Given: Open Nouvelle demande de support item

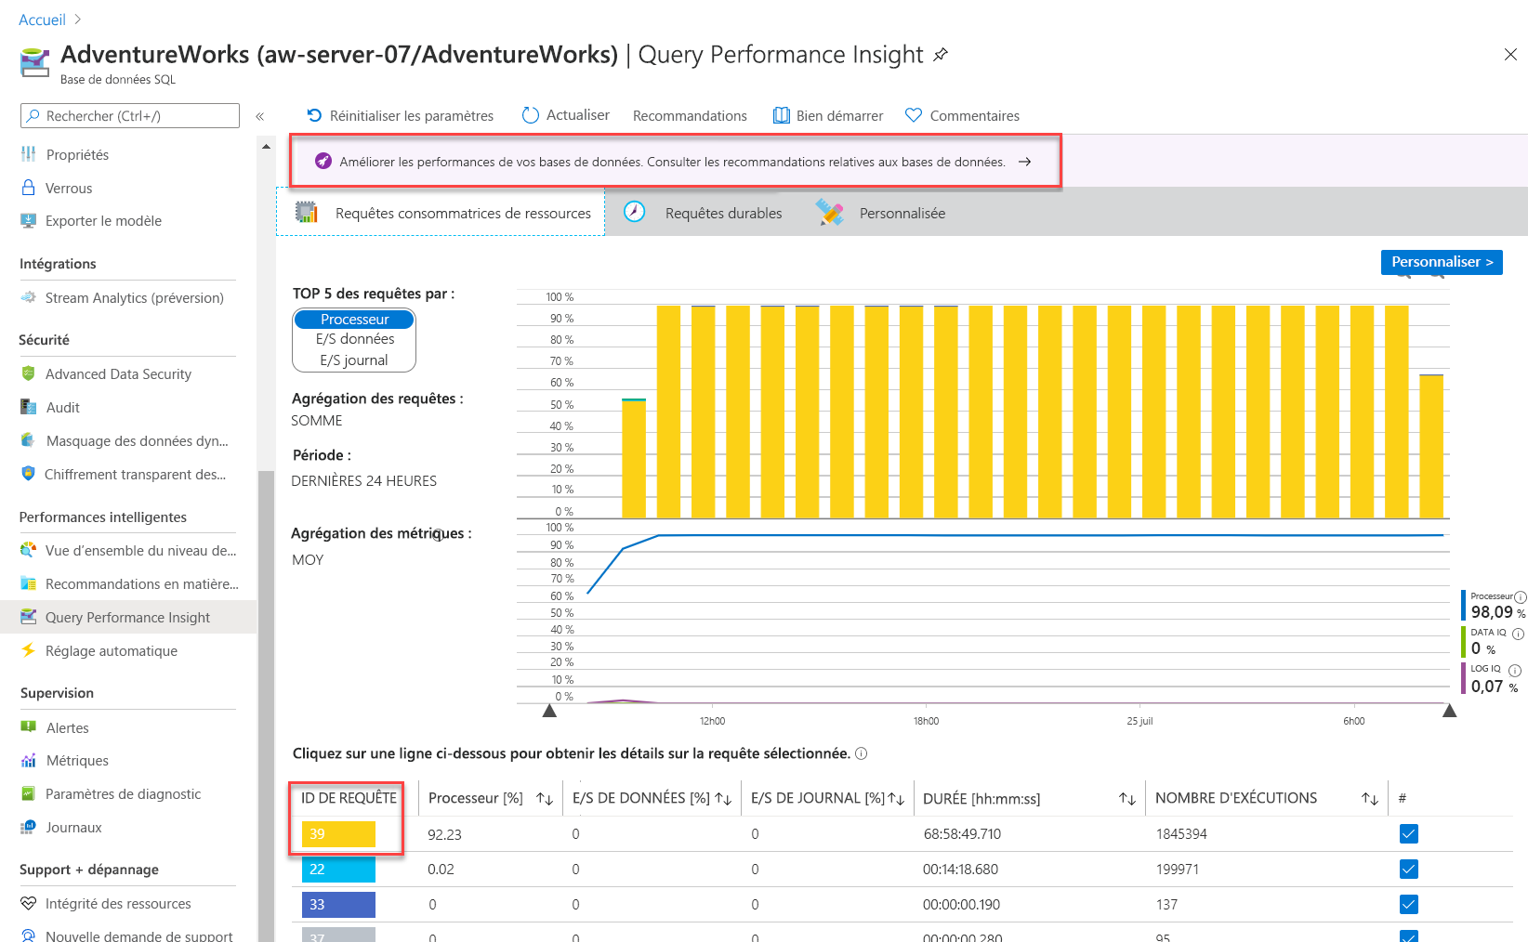Looking at the screenshot, I should click(128, 934).
